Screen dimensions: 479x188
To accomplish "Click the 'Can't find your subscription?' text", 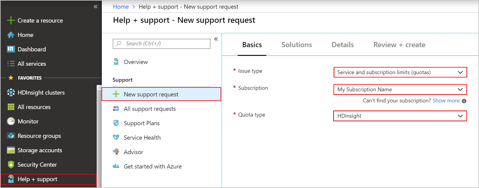I will click(397, 101).
